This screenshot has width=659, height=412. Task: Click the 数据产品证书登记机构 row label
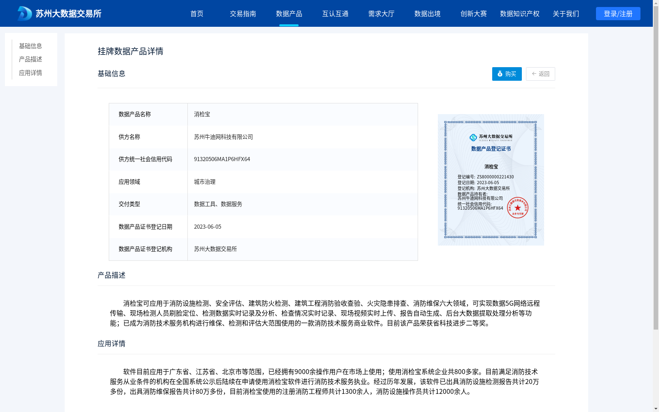(145, 249)
